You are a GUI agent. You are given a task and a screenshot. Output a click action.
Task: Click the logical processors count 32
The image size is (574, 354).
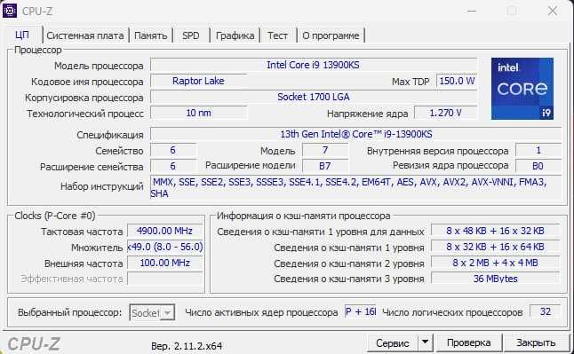click(546, 311)
